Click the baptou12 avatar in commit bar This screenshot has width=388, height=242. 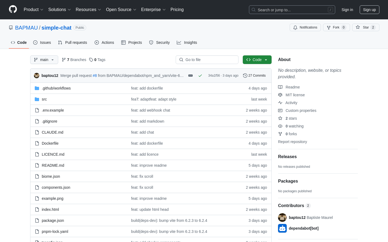(37, 76)
